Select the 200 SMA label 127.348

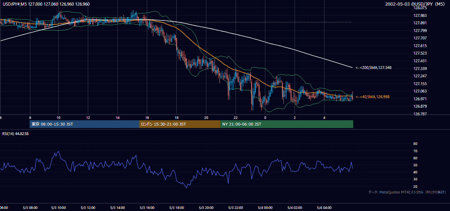pyautogui.click(x=374, y=68)
